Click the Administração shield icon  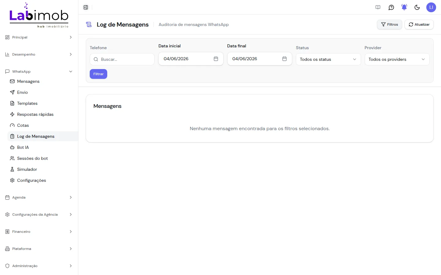pyautogui.click(x=7, y=266)
